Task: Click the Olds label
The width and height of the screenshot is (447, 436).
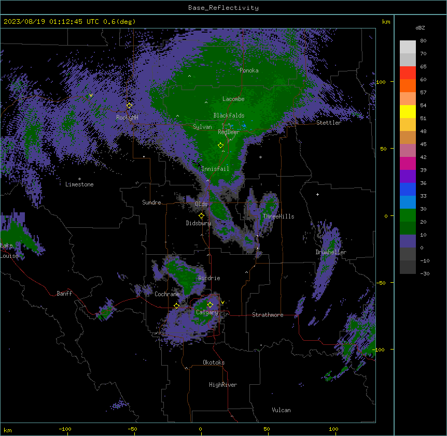Action: (x=201, y=204)
